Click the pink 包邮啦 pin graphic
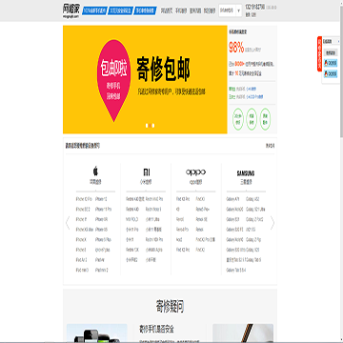 coord(113,81)
